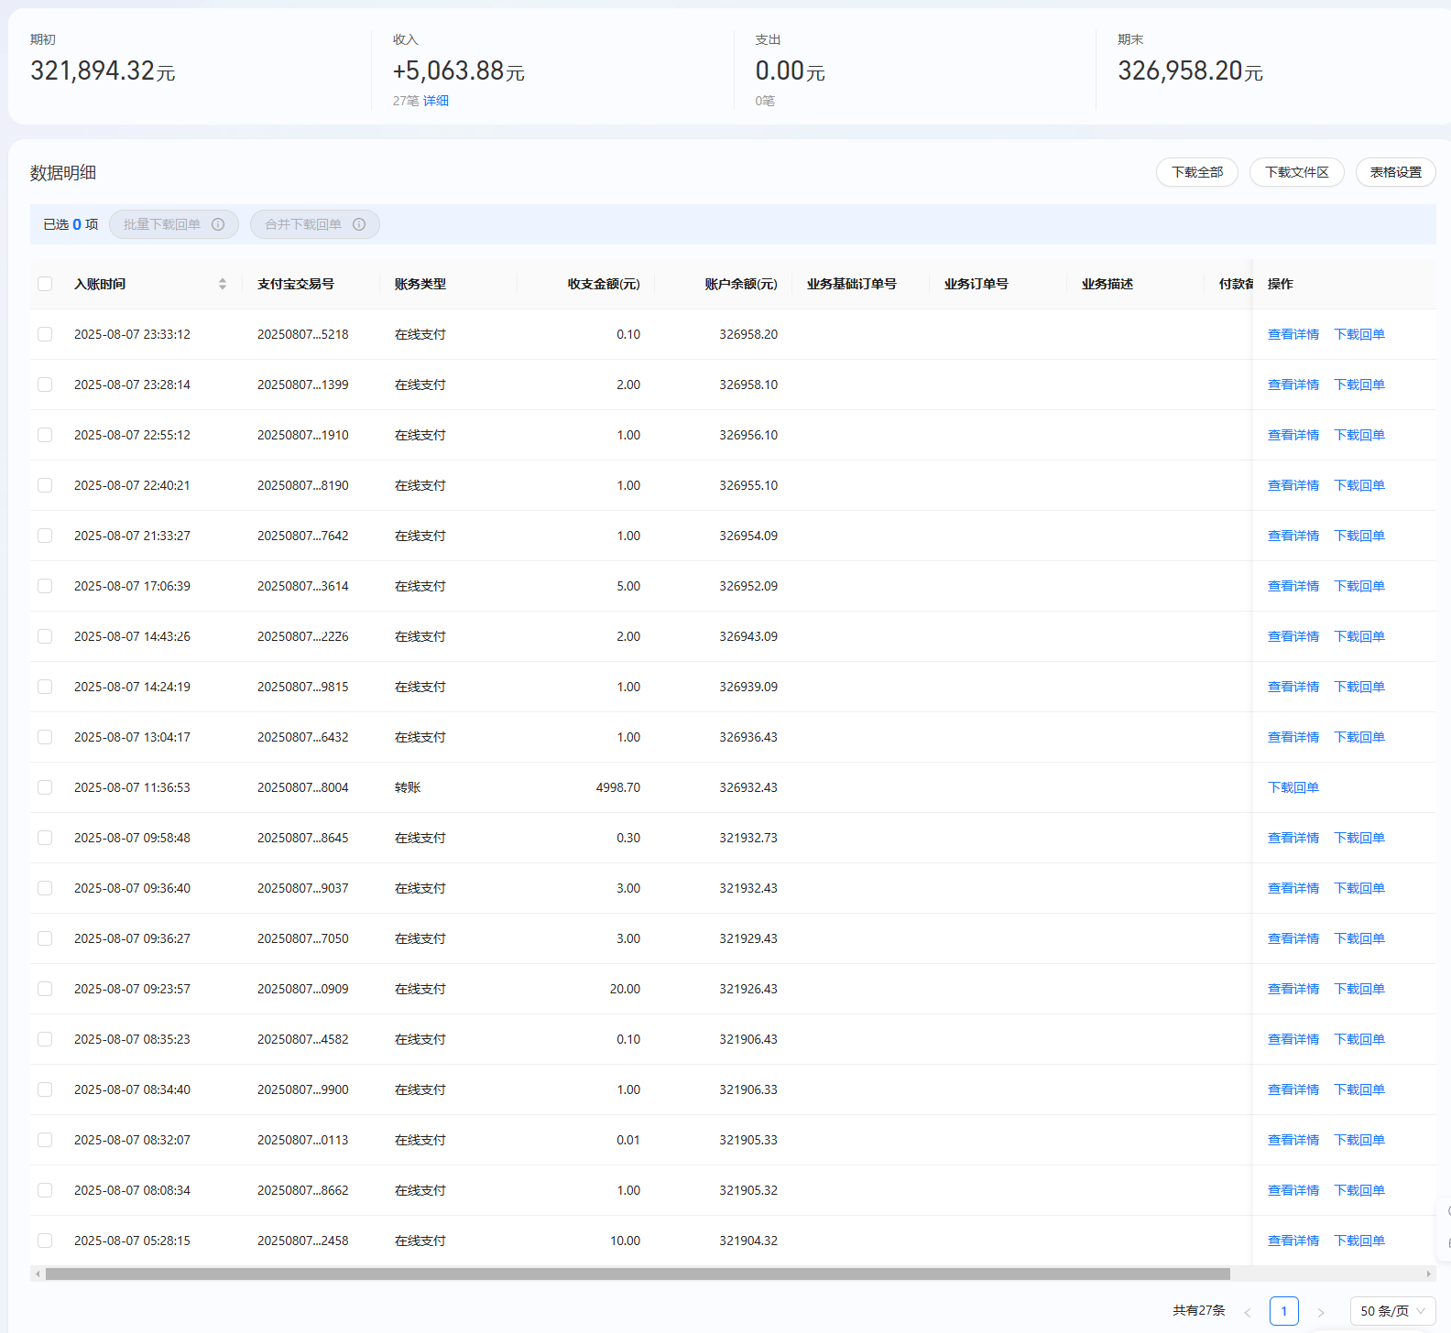1451x1333 pixels.
Task: Click the horizontal table scrollbar thumb
Action: (638, 1273)
